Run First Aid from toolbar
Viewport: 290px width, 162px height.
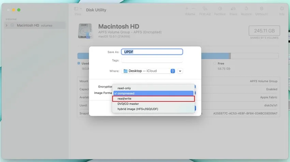205,9
